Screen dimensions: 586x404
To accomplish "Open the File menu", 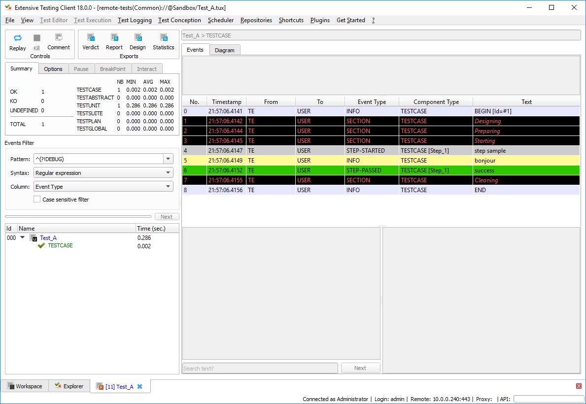I will (10, 20).
